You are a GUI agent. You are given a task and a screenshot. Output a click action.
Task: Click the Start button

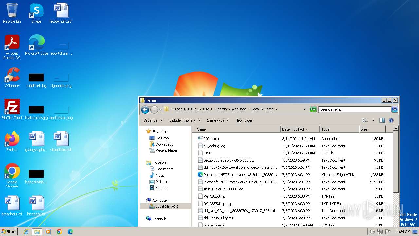(x=9, y=231)
